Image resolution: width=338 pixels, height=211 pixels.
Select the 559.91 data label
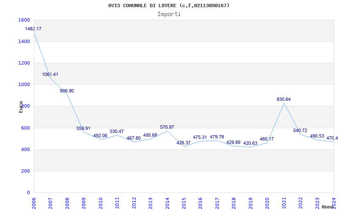click(x=83, y=128)
